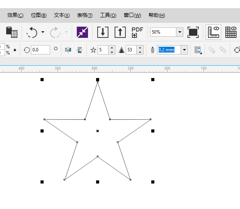240x209 pixels.
Task: Decrease star points with down arrow
Action: click(x=112, y=52)
